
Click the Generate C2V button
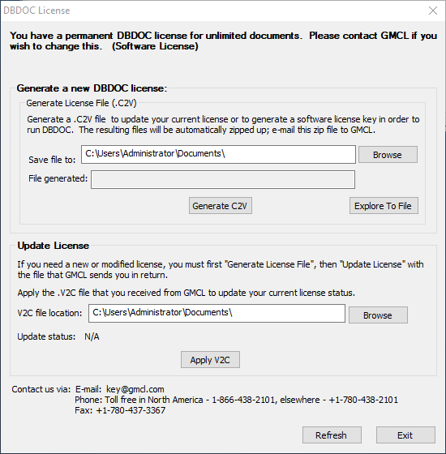click(221, 206)
